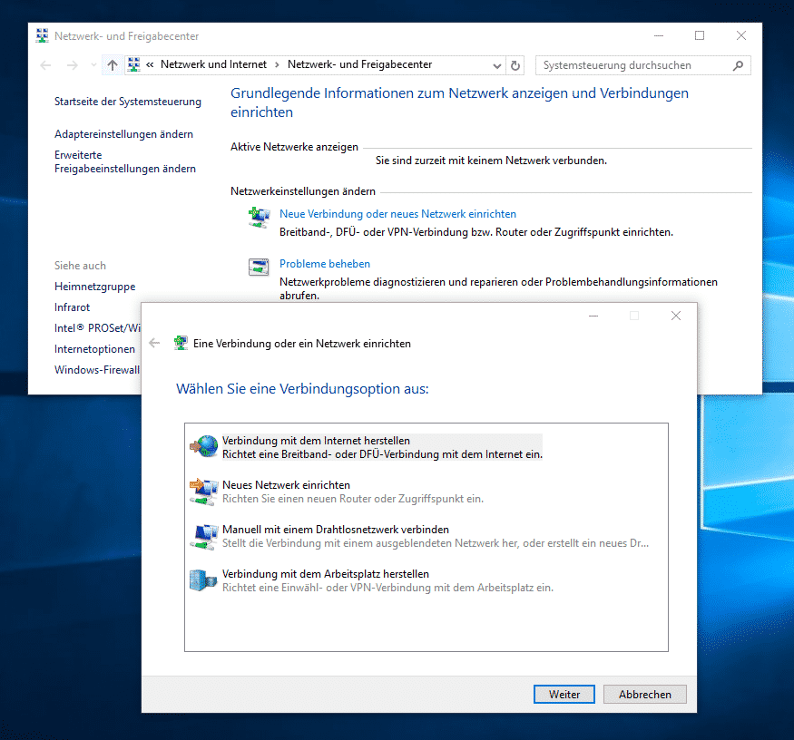Close the connection wizard dialog
Screen dimensions: 794x740
[675, 316]
